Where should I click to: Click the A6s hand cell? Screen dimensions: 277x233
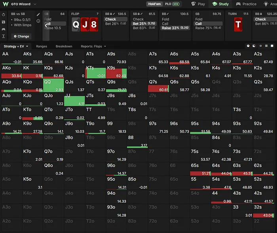click(179, 58)
